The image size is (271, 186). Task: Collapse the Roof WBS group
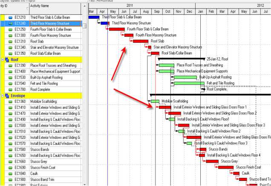coord(3,60)
